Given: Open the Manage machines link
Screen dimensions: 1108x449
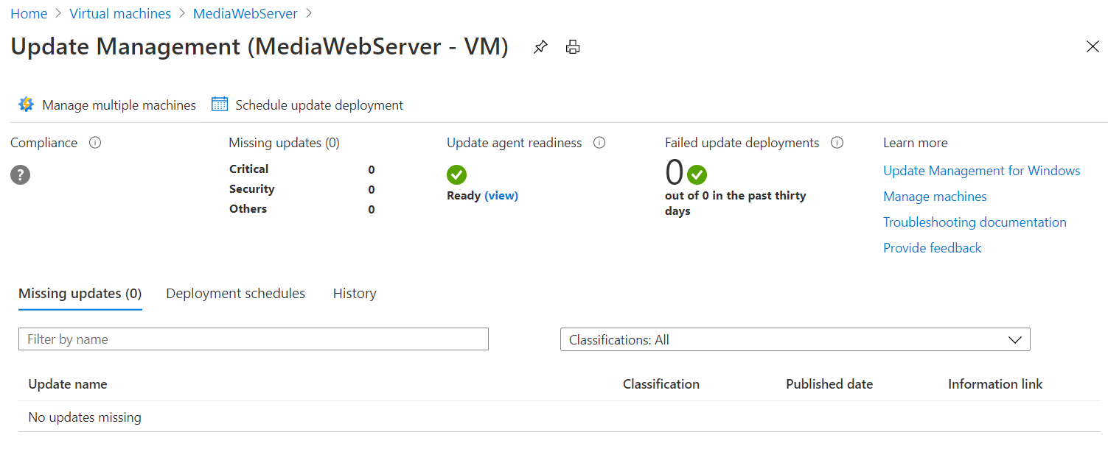Looking at the screenshot, I should point(935,197).
